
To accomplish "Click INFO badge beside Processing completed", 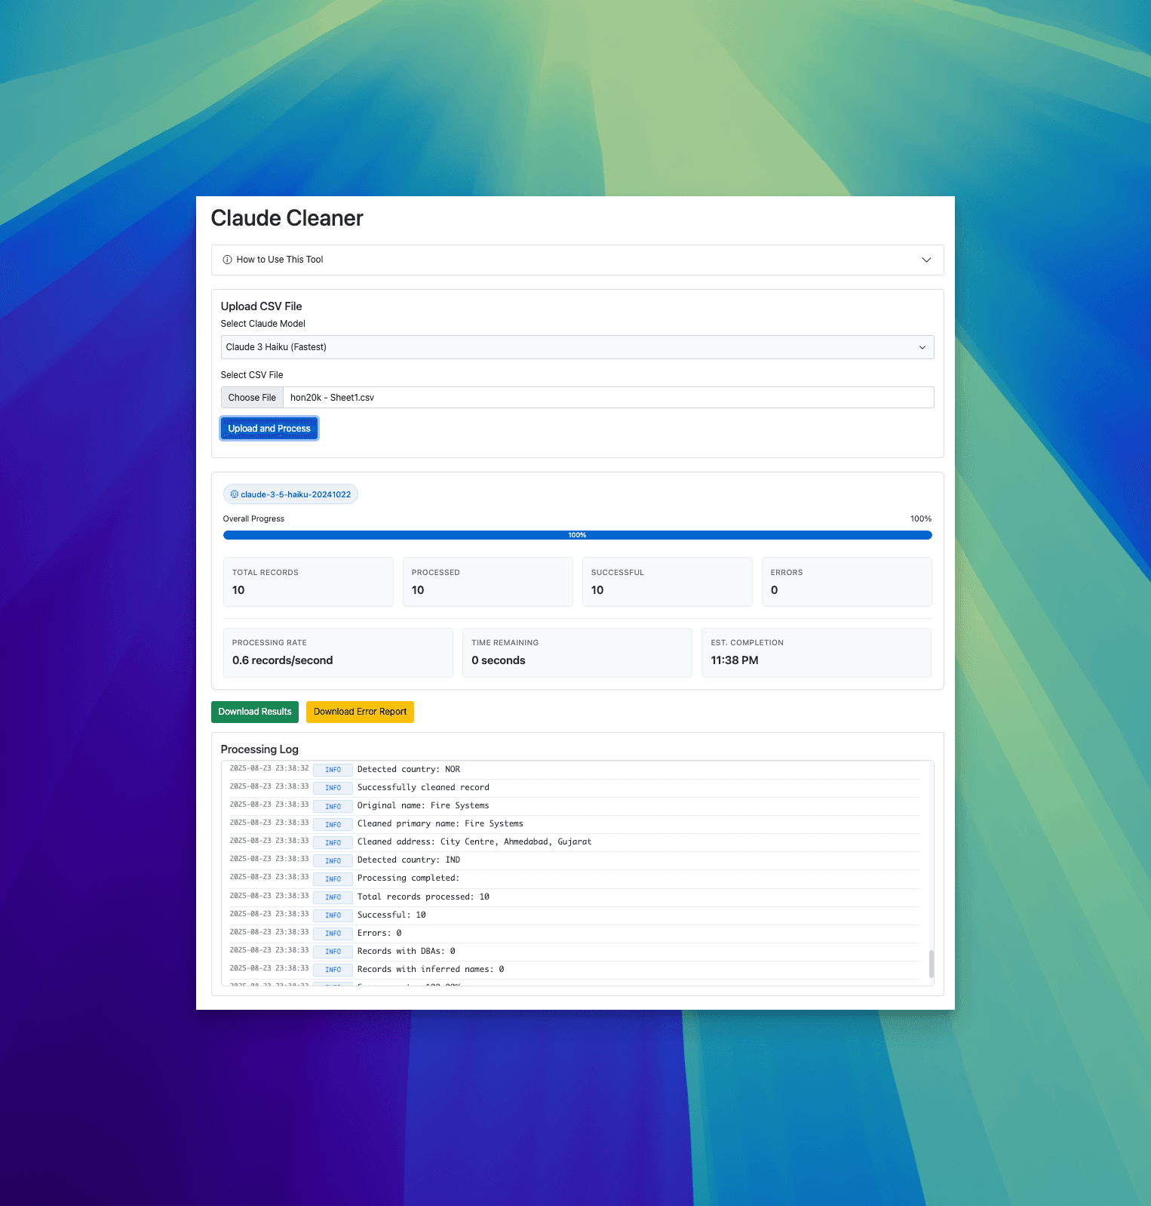I will click(333, 878).
